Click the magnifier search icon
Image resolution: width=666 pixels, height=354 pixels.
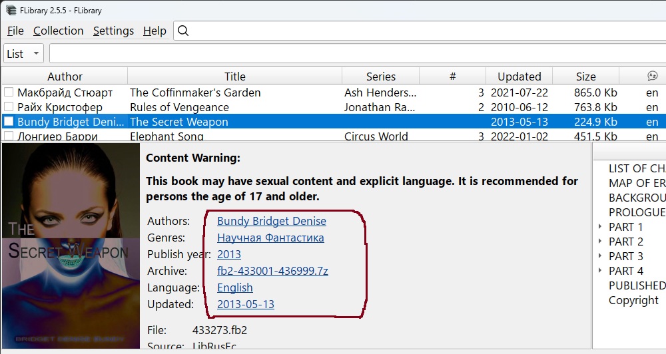183,31
